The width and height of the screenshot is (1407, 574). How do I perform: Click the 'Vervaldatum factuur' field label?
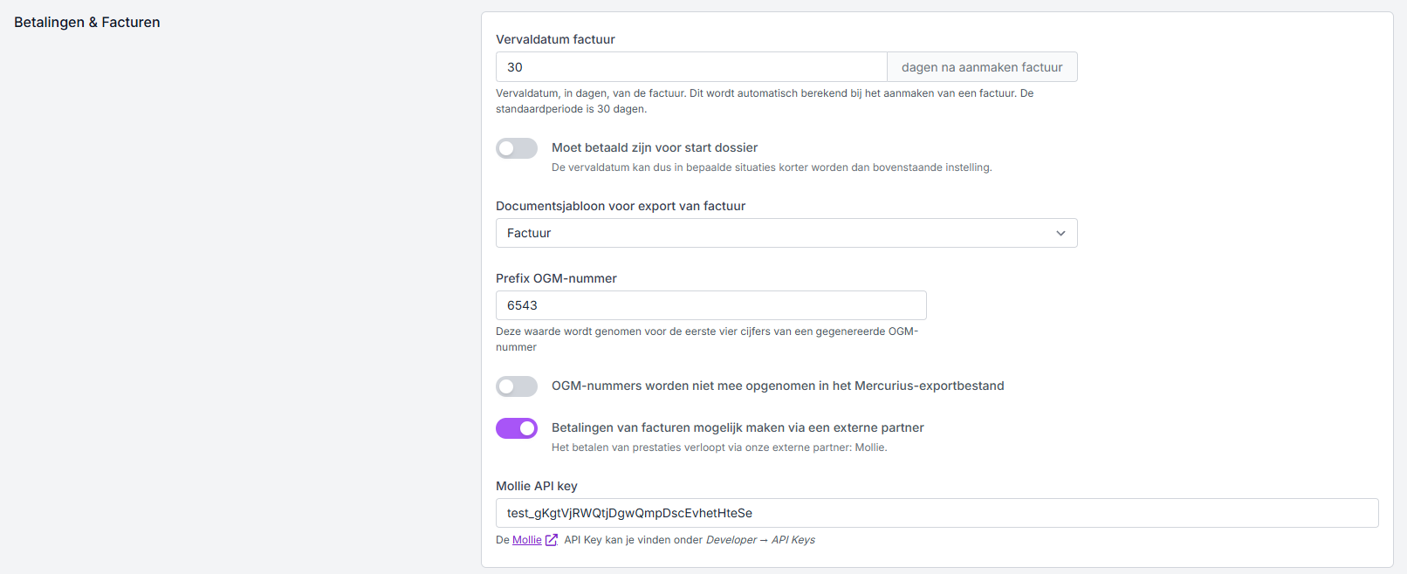pyautogui.click(x=555, y=39)
